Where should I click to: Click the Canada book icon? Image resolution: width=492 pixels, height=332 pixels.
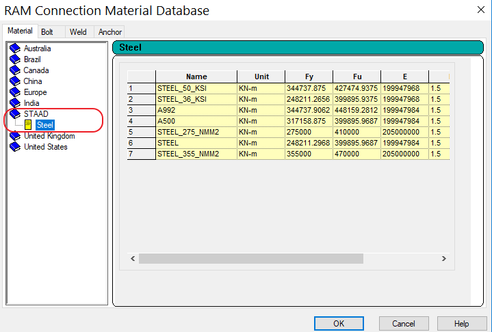pyautogui.click(x=15, y=70)
